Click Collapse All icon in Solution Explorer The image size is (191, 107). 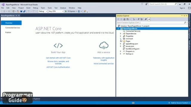click(138, 19)
